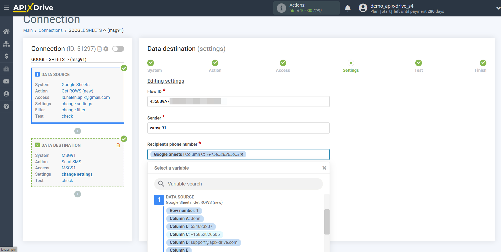The width and height of the screenshot is (501, 252).
Task: Select the Column E variable
Action: (179, 250)
